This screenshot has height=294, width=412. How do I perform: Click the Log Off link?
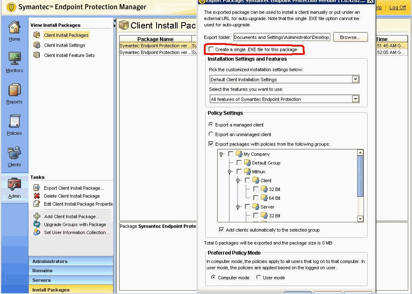click(397, 8)
